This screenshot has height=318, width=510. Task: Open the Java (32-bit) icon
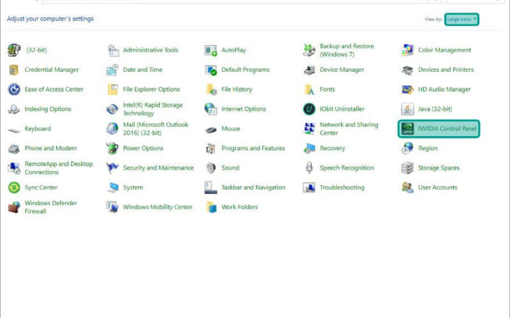(x=407, y=109)
